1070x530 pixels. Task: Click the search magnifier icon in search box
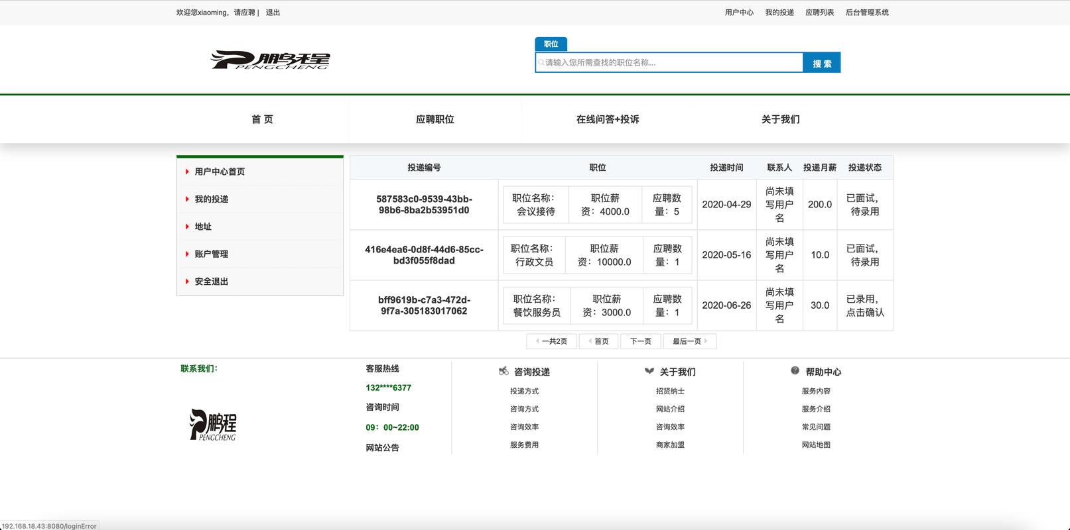point(541,63)
